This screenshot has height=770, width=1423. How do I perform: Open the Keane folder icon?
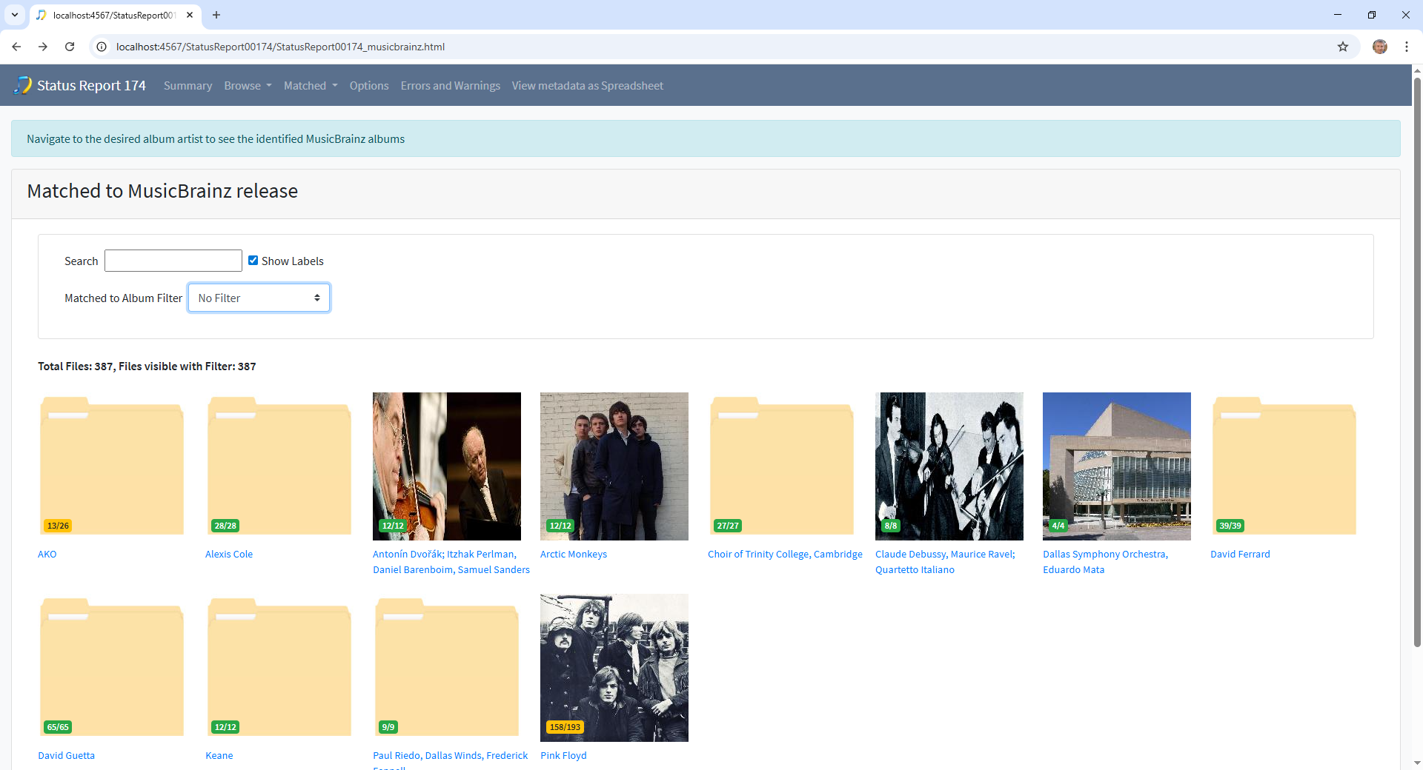279,668
